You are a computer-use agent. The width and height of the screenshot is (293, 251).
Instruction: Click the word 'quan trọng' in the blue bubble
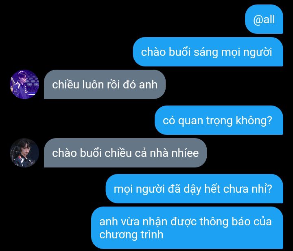click(x=206, y=121)
